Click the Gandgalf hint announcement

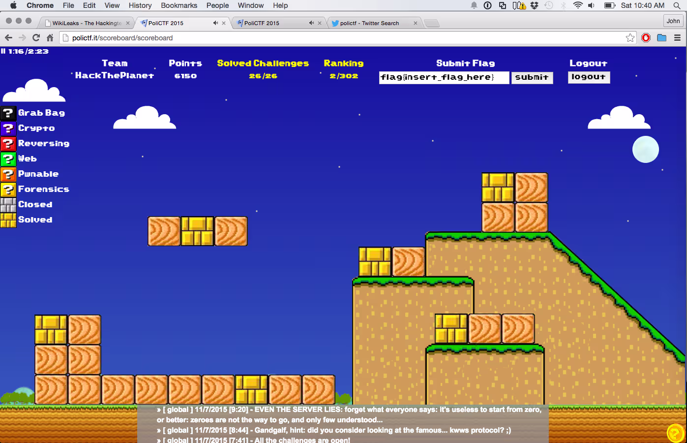(334, 430)
